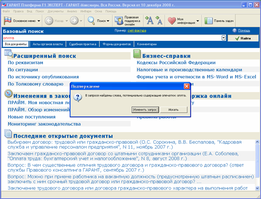Expand the search query history dropdown
The width and height of the screenshot is (261, 199).
pyautogui.click(x=223, y=38)
